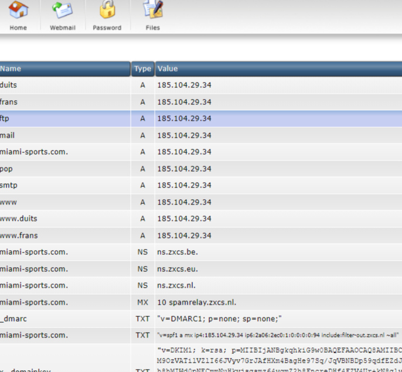Click the TXT type cell in _dmarc row
This screenshot has width=402, height=372.
143,319
